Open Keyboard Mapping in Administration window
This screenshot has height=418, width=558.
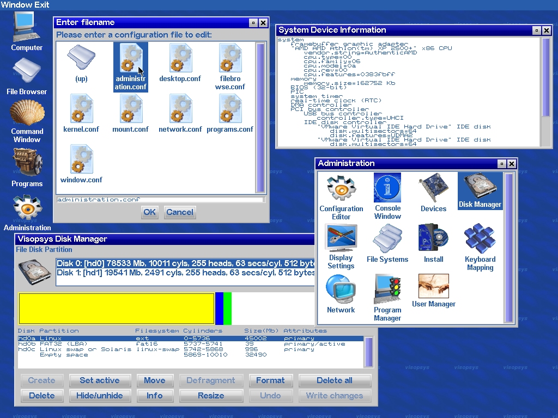click(480, 248)
